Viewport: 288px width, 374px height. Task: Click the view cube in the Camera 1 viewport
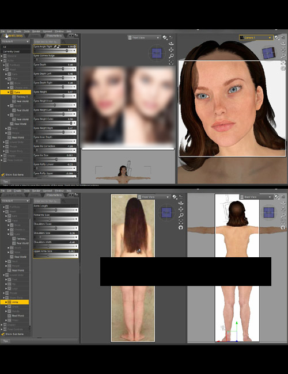coord(269,53)
